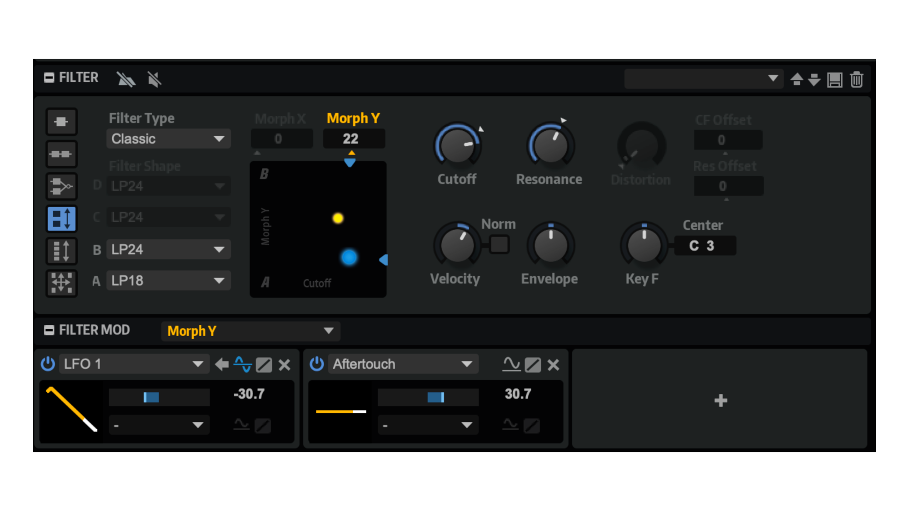Open the Filter Type dropdown showing Classic

tap(168, 139)
